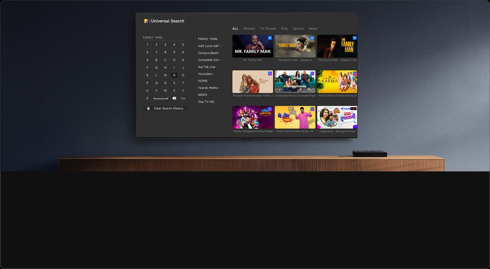Select the Nuclear Family show thumbnail

pyautogui.click(x=253, y=82)
